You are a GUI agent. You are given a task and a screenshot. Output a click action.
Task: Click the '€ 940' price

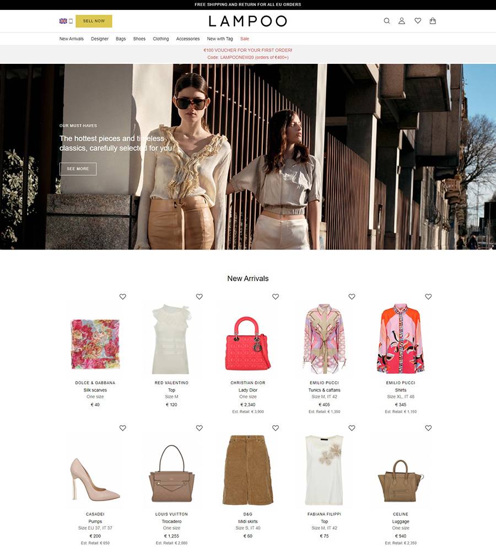(x=401, y=536)
